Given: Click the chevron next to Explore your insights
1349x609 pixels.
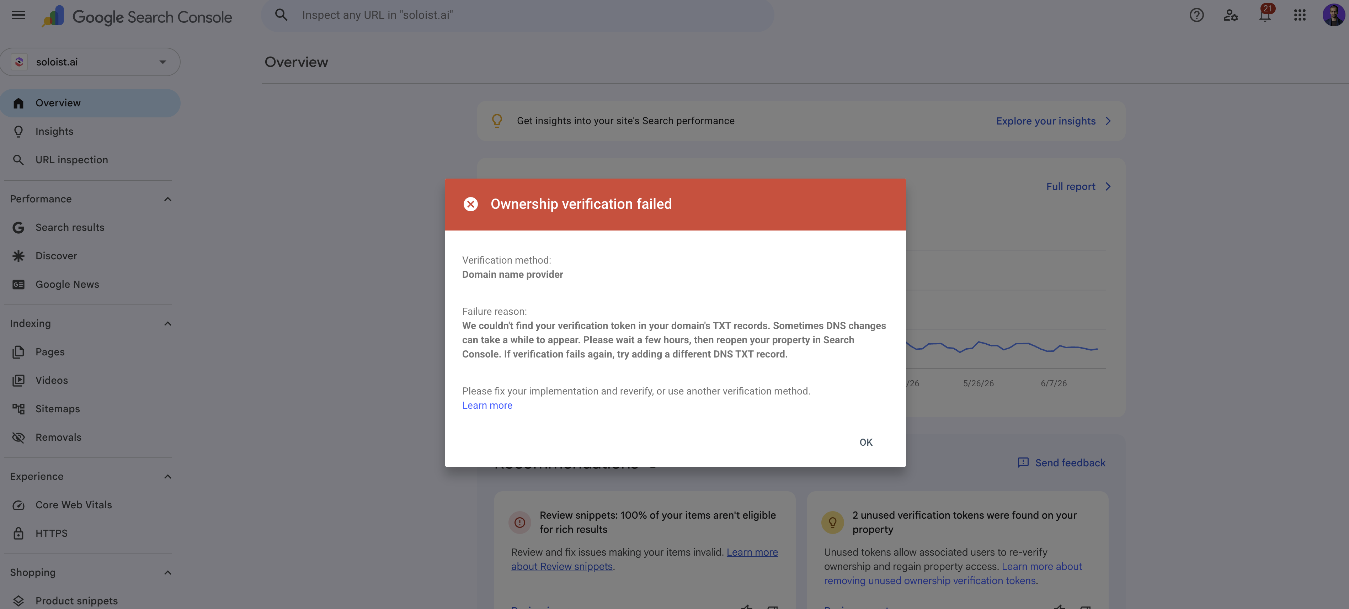Looking at the screenshot, I should tap(1108, 121).
